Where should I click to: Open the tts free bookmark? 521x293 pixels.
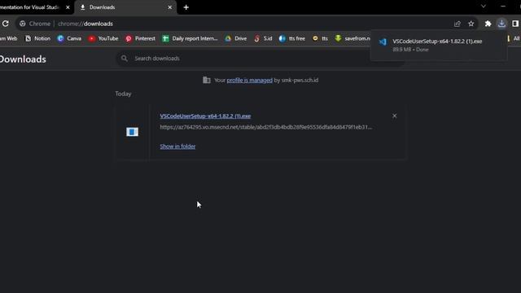tap(292, 38)
